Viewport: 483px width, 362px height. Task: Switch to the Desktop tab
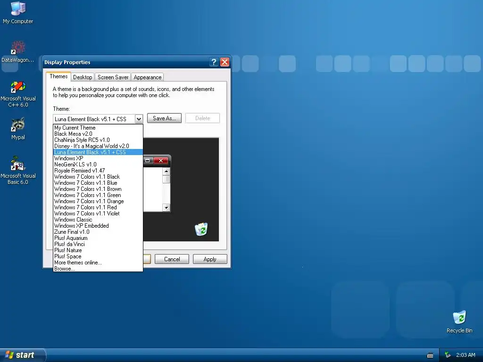[83, 77]
